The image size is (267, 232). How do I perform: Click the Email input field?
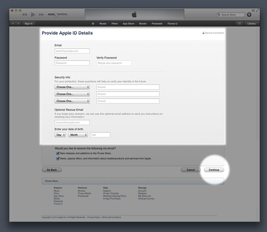[72, 51]
